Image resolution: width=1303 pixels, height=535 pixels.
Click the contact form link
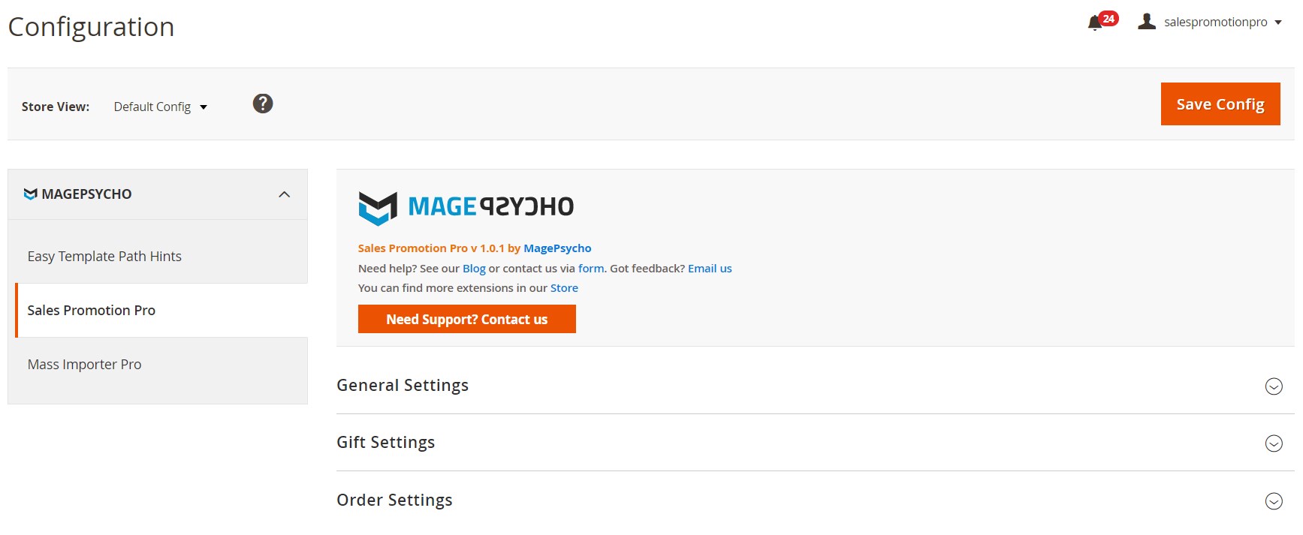pos(591,269)
